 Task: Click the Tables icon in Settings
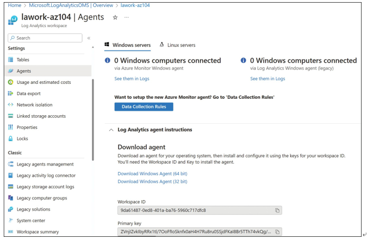point(11,59)
